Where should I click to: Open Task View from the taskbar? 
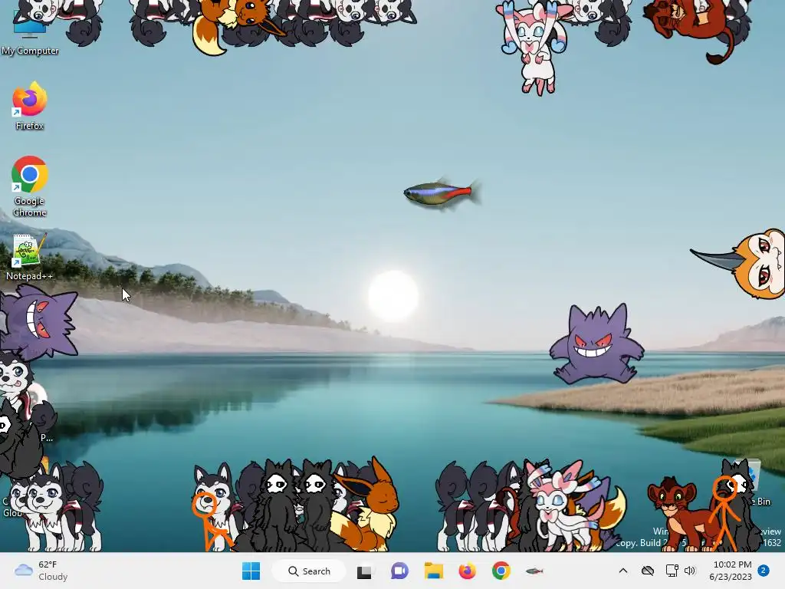pos(364,571)
